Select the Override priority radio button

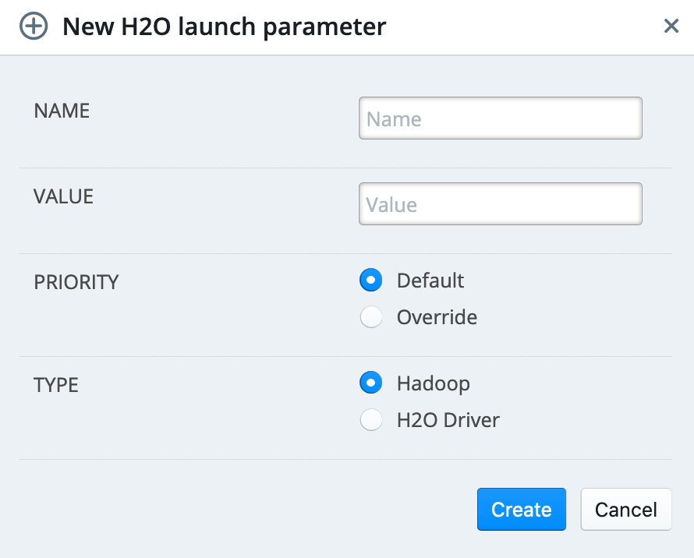(x=371, y=317)
